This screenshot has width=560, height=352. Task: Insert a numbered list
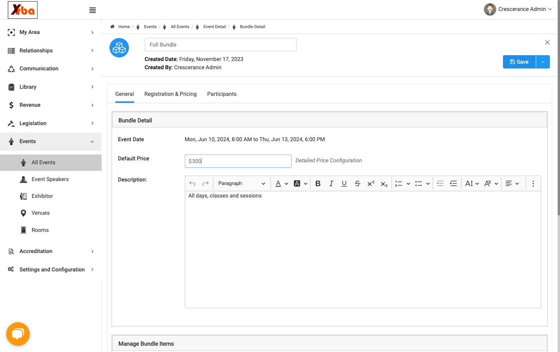(x=399, y=183)
